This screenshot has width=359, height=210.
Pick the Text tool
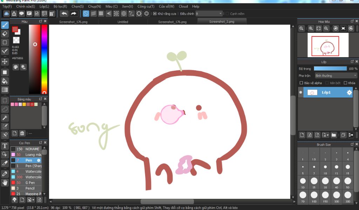coord(5,146)
